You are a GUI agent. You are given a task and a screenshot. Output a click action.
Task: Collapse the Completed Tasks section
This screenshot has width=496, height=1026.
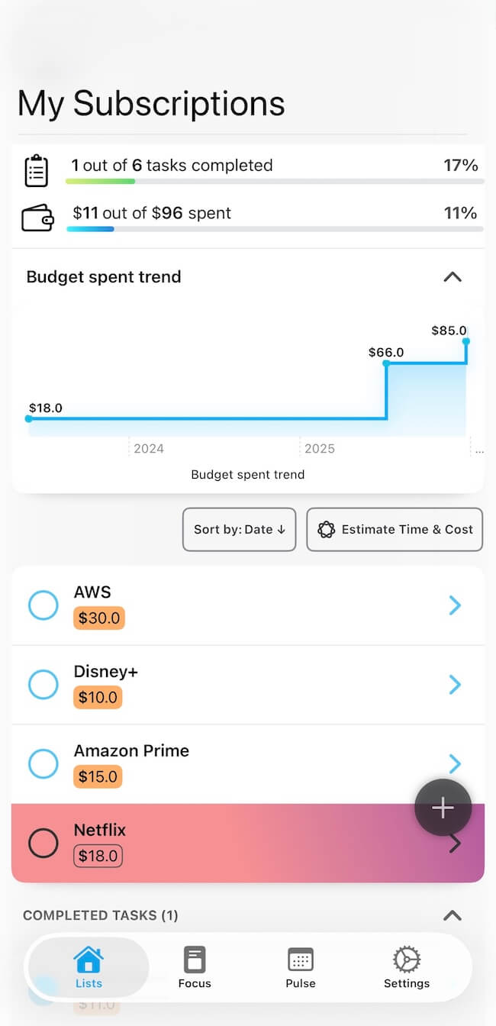pos(453,915)
